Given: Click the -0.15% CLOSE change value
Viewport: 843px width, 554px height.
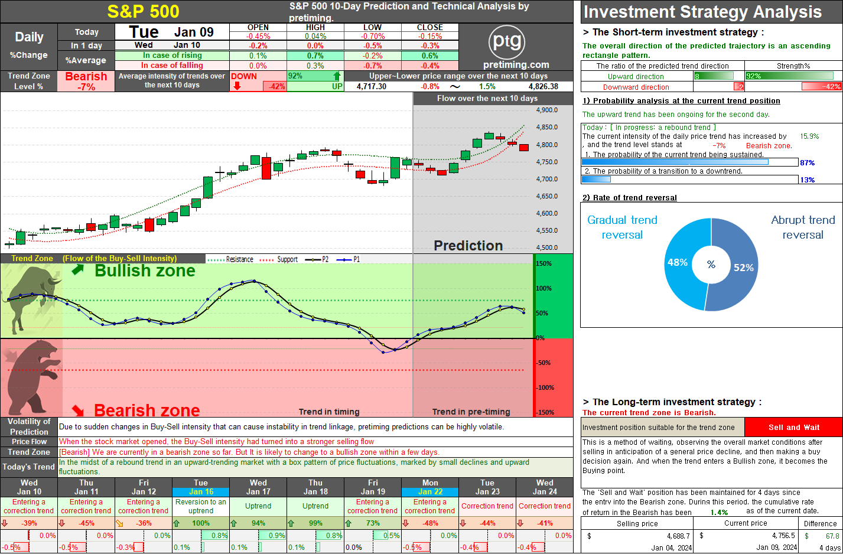Looking at the screenshot, I should click(430, 36).
